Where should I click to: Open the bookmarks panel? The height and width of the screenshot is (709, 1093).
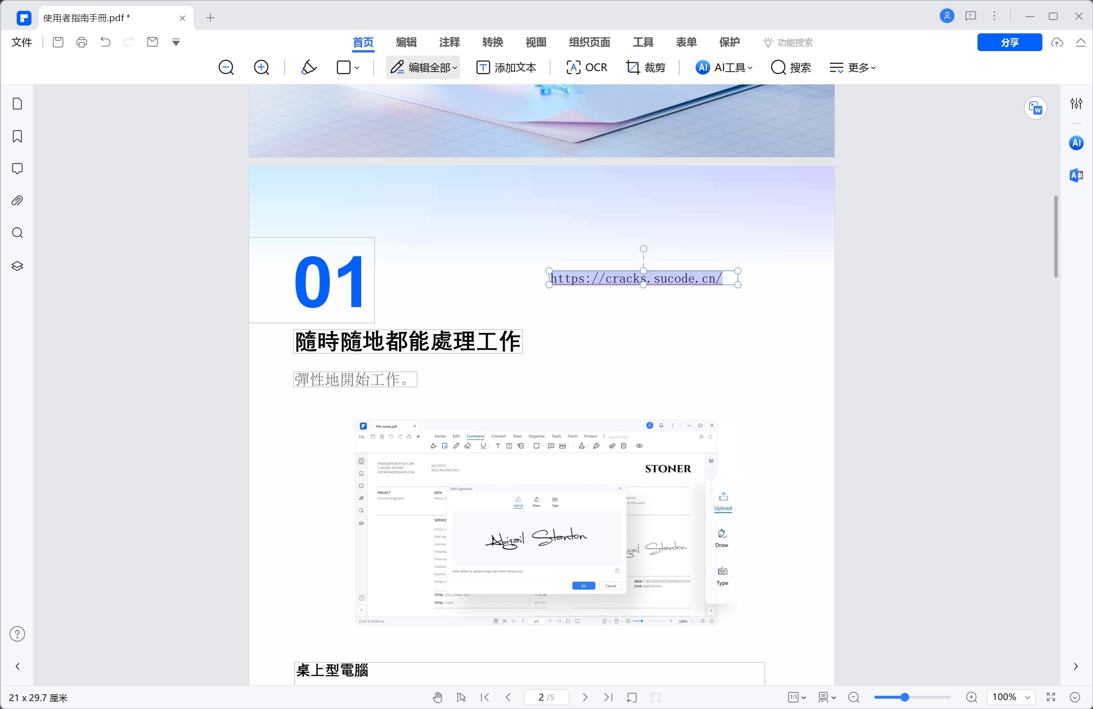17,136
